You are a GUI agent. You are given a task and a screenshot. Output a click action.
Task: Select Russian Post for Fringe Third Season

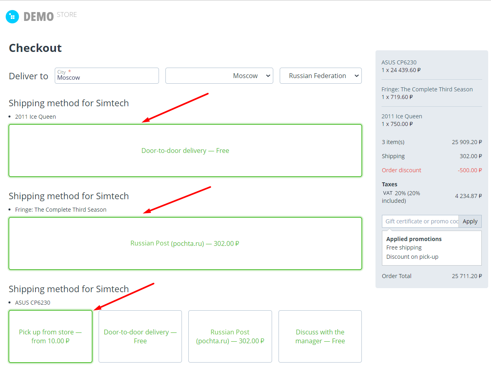point(185,243)
